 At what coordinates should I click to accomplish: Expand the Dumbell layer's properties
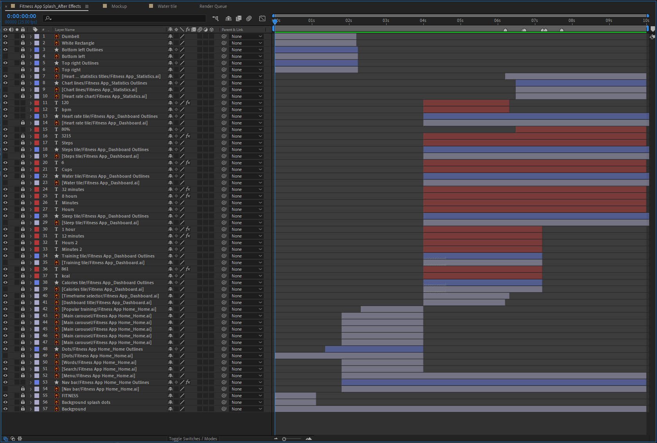tap(31, 36)
